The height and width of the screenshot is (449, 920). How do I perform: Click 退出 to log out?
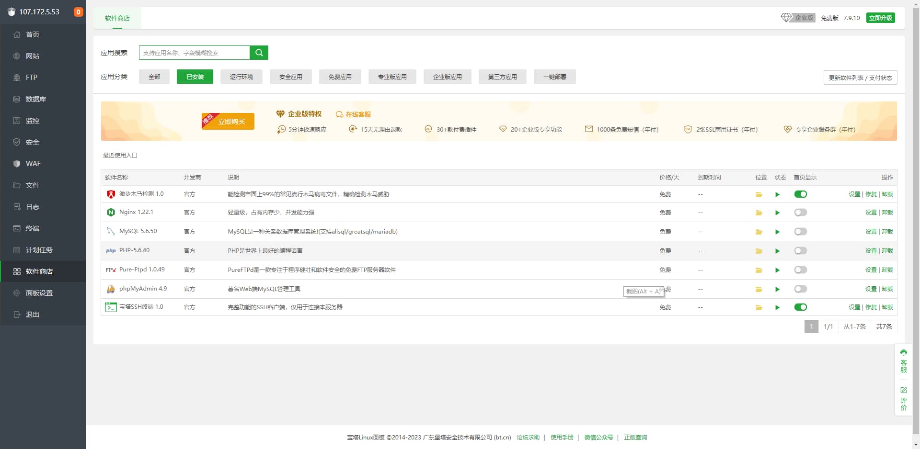tap(43, 314)
